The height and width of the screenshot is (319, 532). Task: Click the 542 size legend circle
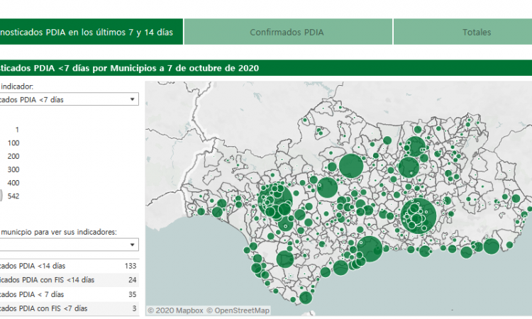pos(1,196)
